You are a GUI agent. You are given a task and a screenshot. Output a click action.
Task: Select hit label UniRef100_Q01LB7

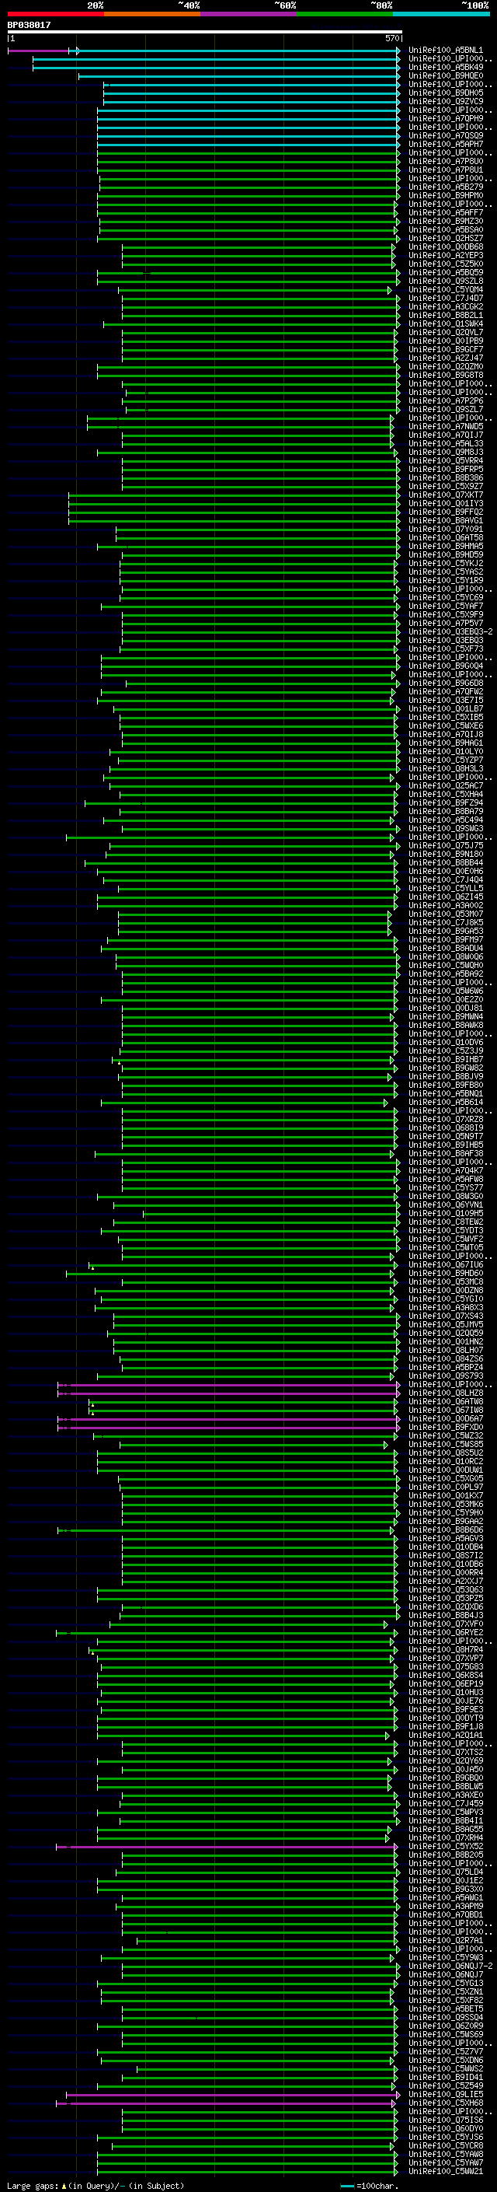pyautogui.click(x=445, y=709)
